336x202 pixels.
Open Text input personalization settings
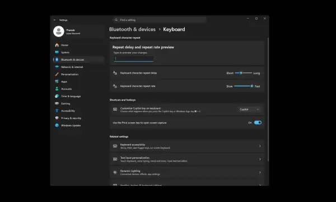tap(187, 159)
